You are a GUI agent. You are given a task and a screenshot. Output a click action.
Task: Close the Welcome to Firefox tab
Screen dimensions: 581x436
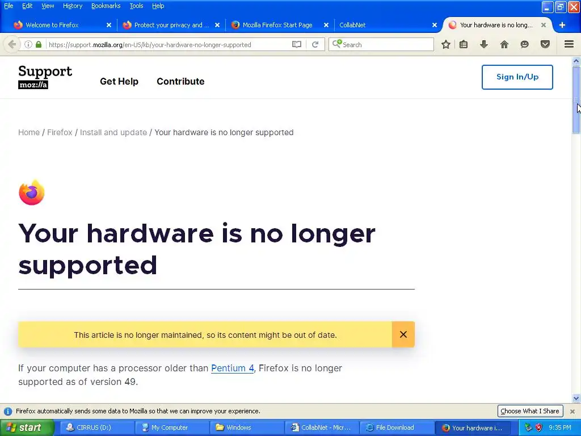tap(109, 25)
